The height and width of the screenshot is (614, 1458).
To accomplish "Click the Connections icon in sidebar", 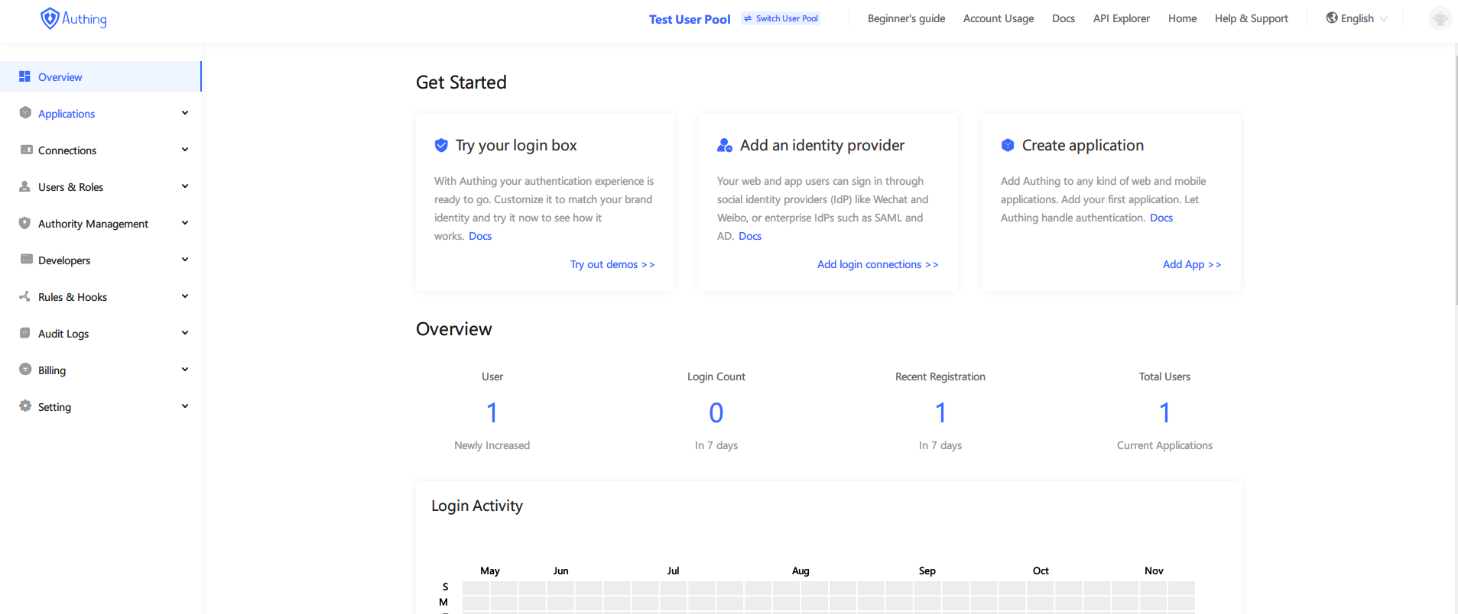I will [x=26, y=150].
